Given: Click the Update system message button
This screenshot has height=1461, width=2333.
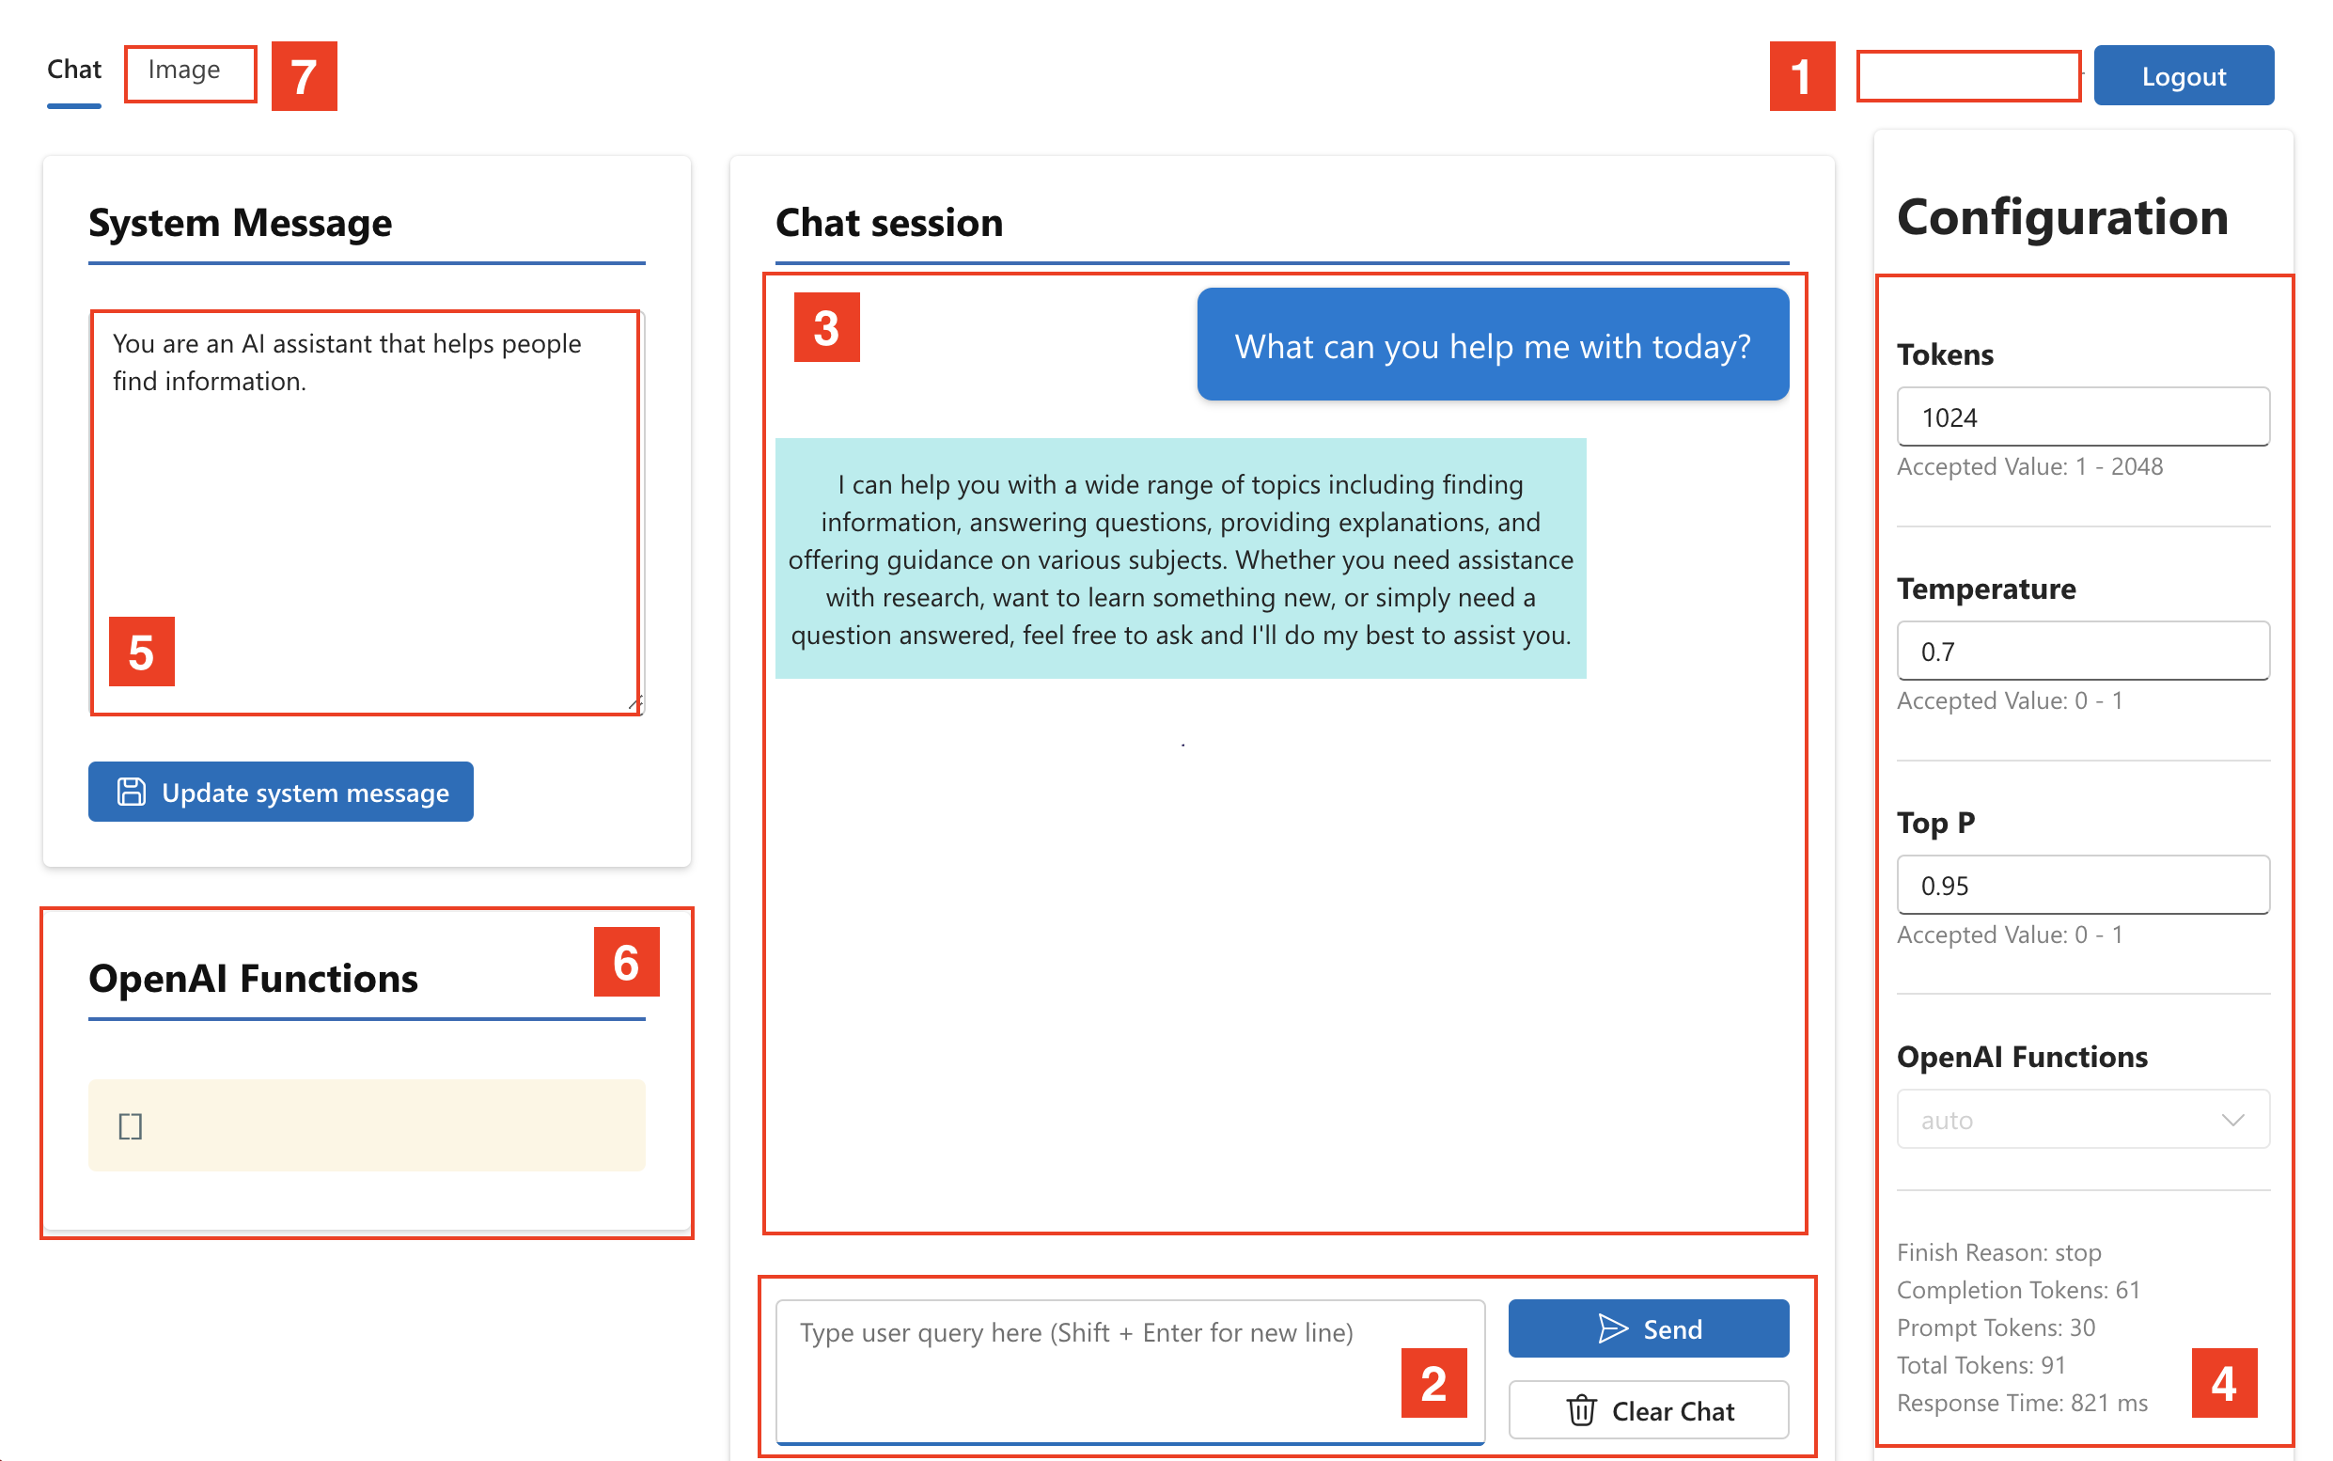Looking at the screenshot, I should [x=280, y=792].
